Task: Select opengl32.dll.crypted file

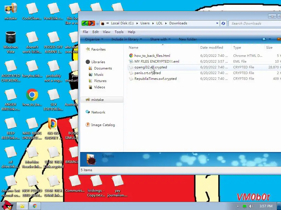Action: [151, 67]
